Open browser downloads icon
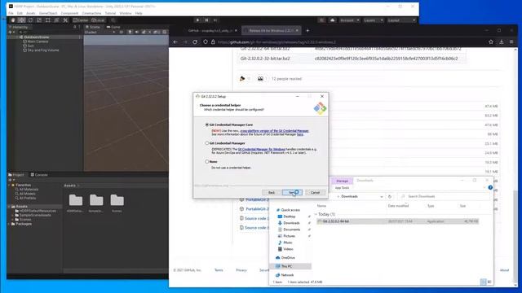The image size is (522, 293). click(502, 42)
